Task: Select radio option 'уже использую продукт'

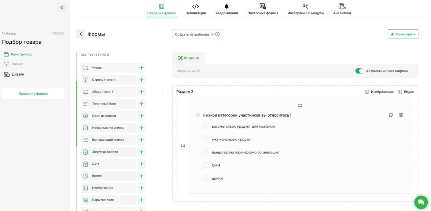Action: (205, 139)
